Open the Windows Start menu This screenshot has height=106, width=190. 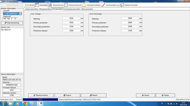tap(3, 104)
